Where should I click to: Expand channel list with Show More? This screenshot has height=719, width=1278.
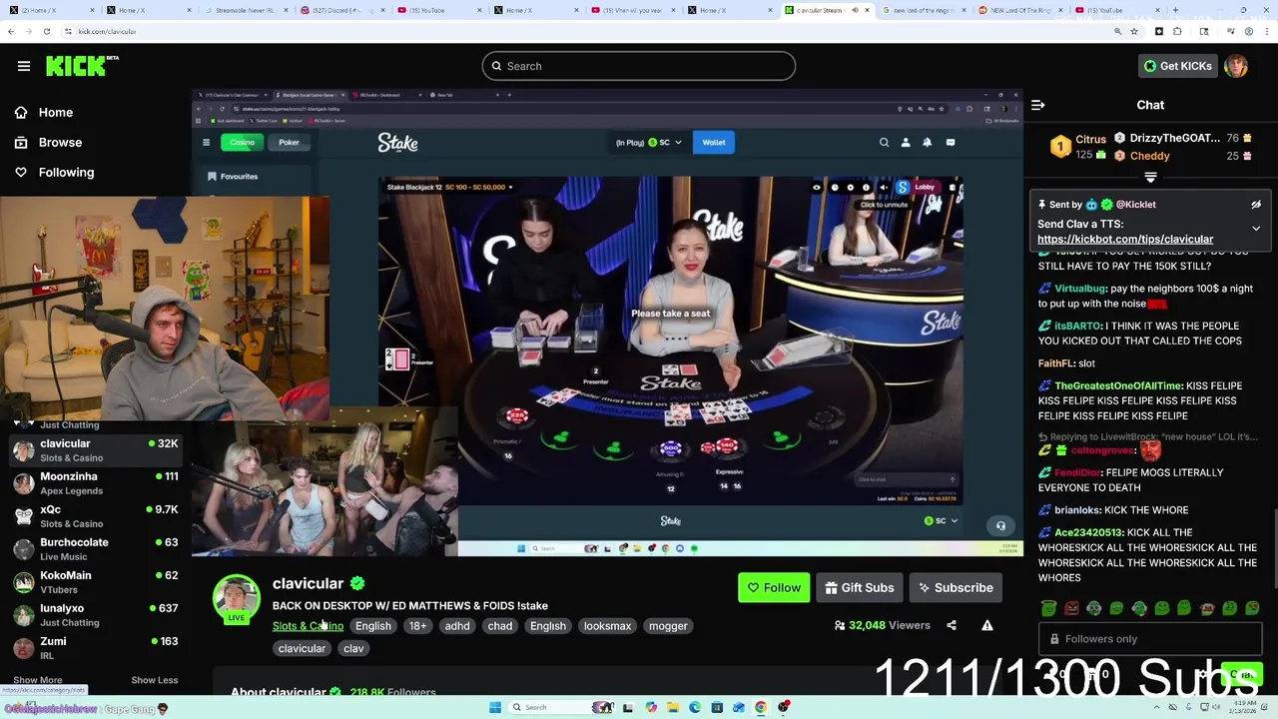coord(38,680)
